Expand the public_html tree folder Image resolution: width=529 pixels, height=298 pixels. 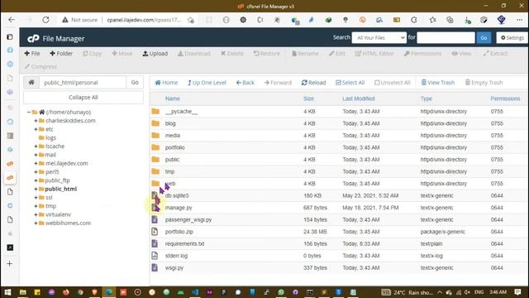tap(36, 189)
